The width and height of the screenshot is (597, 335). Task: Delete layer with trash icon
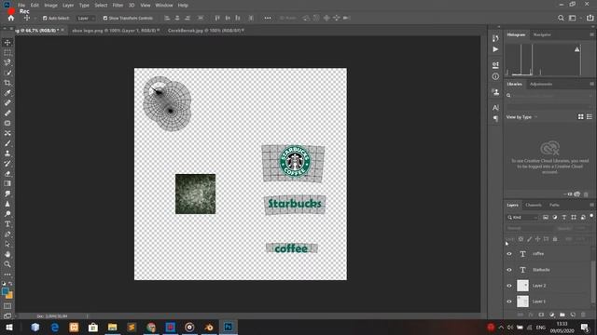(x=583, y=315)
